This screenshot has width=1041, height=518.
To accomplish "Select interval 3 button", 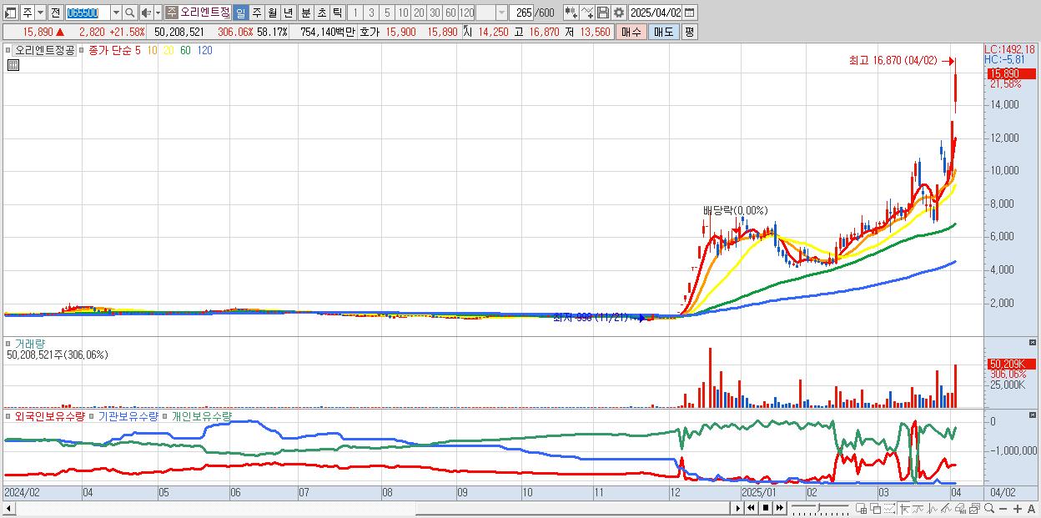I will 371,13.
